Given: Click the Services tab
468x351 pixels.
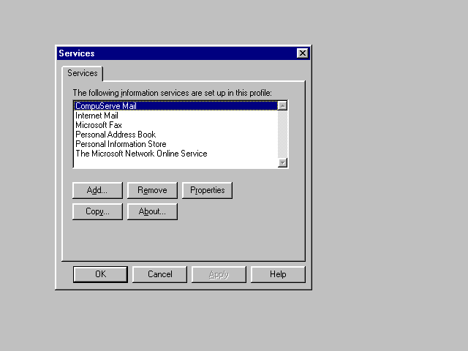Looking at the screenshot, I should point(82,73).
